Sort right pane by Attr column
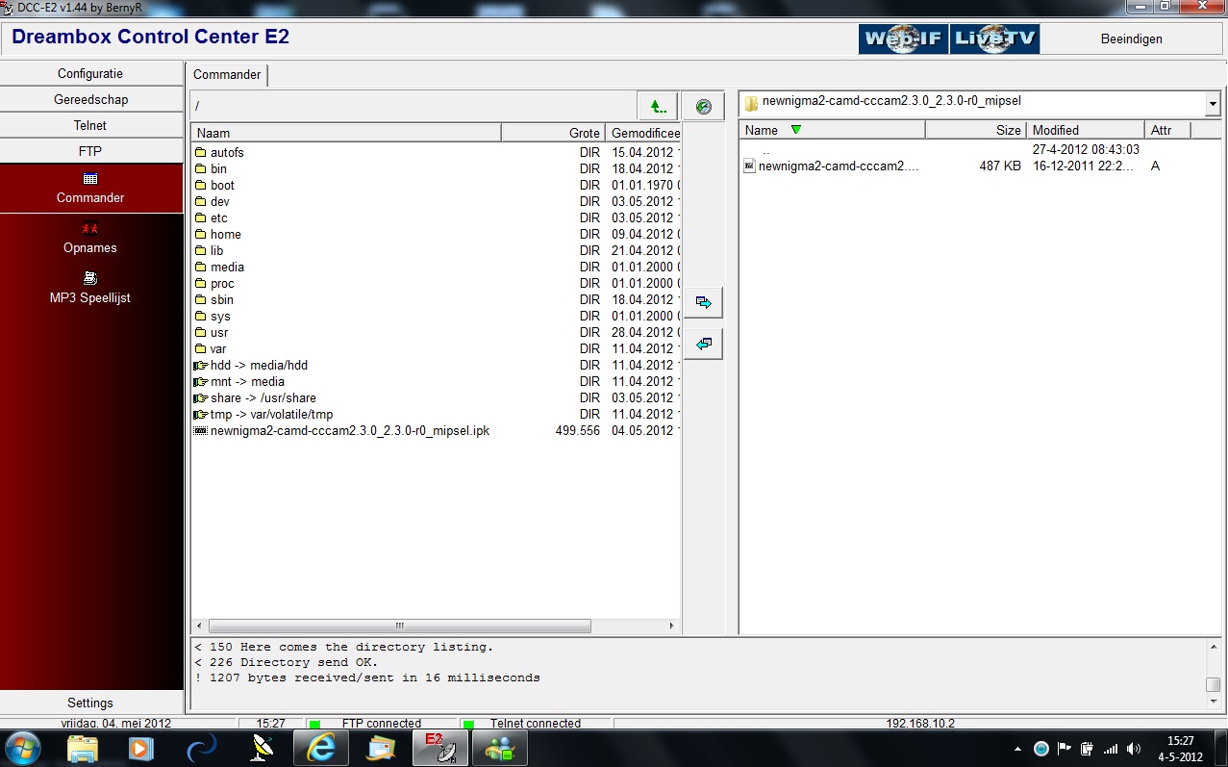The image size is (1228, 767). coord(1167,130)
